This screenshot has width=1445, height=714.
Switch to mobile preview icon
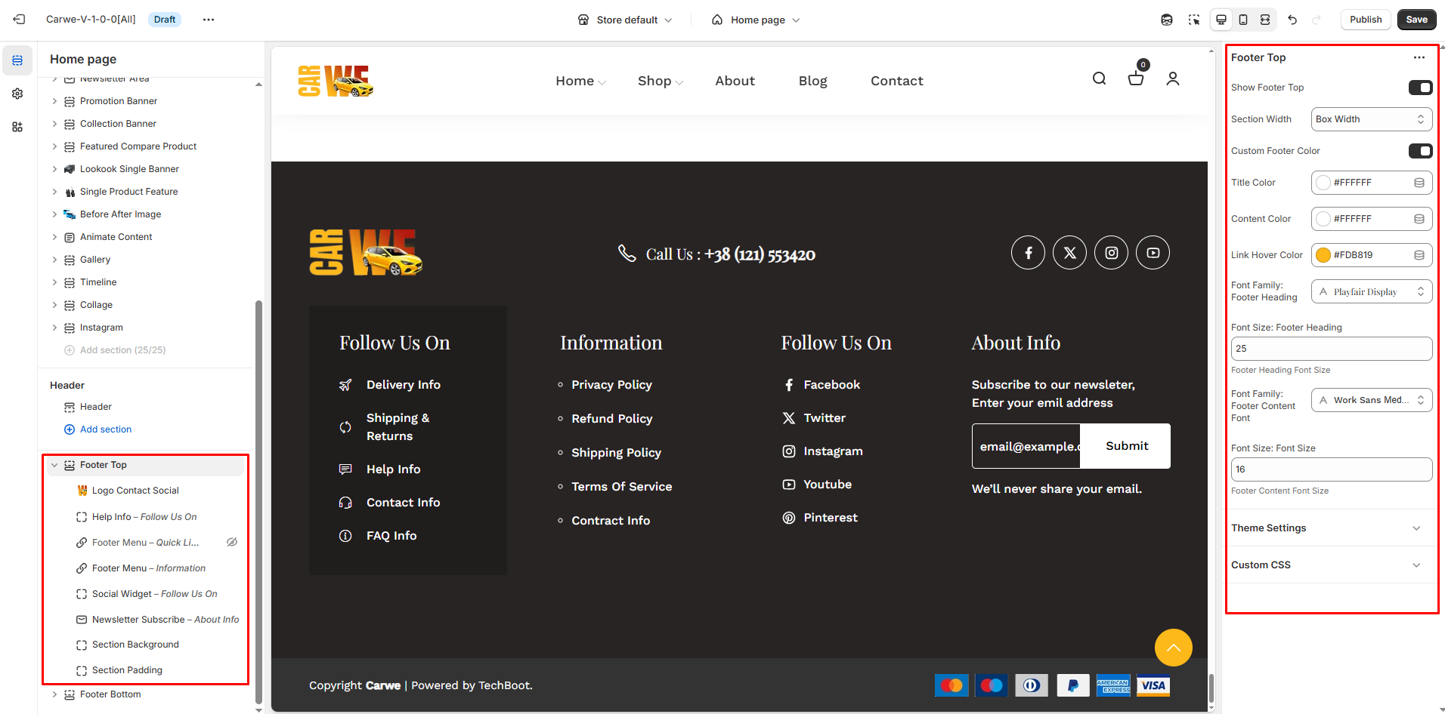1243,20
